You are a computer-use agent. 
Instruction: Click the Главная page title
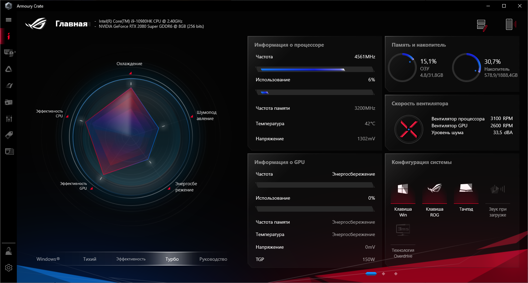point(71,24)
